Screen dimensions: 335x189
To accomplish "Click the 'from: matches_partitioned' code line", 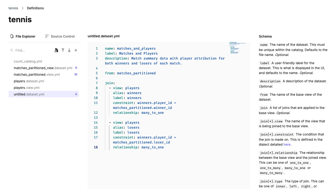I will (x=130, y=73).
